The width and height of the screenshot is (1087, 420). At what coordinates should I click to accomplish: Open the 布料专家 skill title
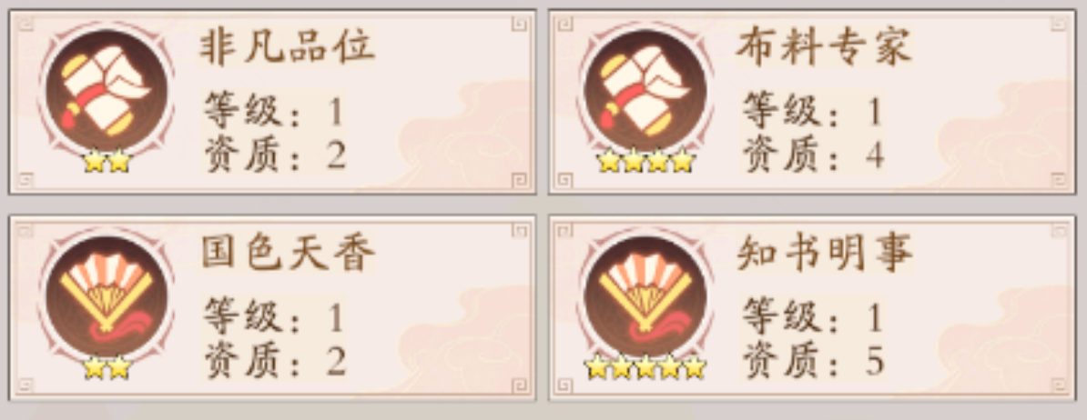pyautogui.click(x=824, y=48)
